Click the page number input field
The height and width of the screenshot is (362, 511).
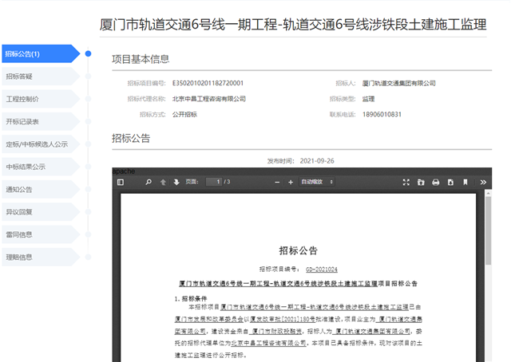coord(213,183)
